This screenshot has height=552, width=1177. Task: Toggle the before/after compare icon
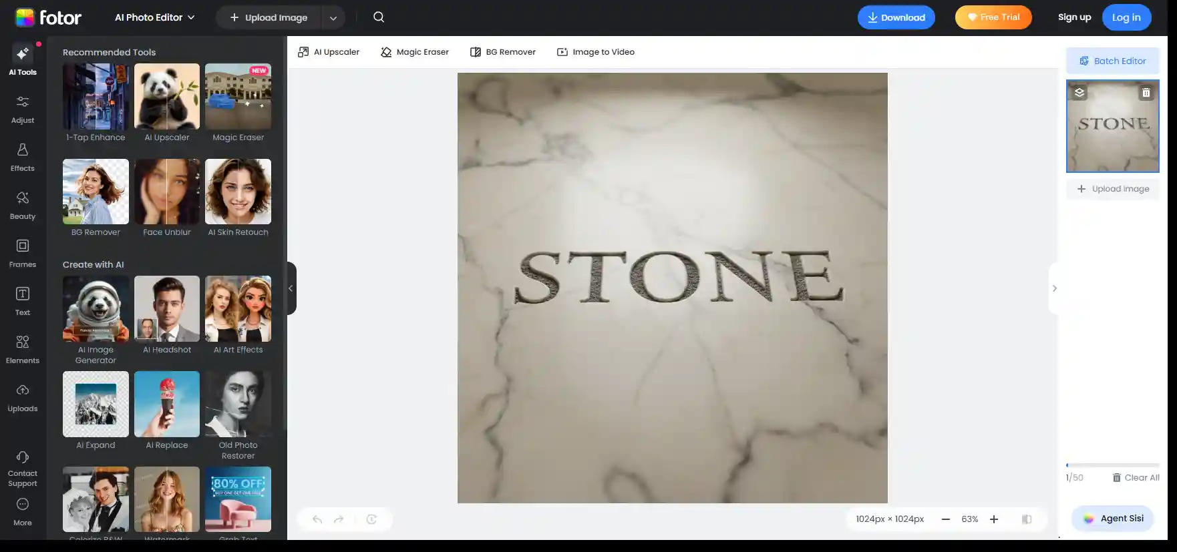[1027, 519]
